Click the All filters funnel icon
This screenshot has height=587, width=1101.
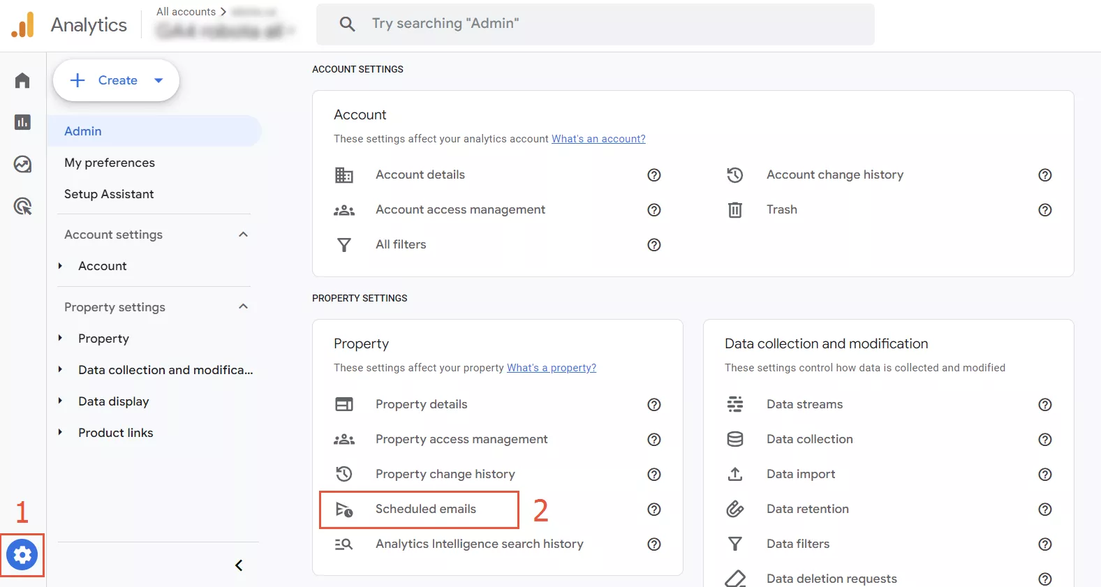(344, 244)
